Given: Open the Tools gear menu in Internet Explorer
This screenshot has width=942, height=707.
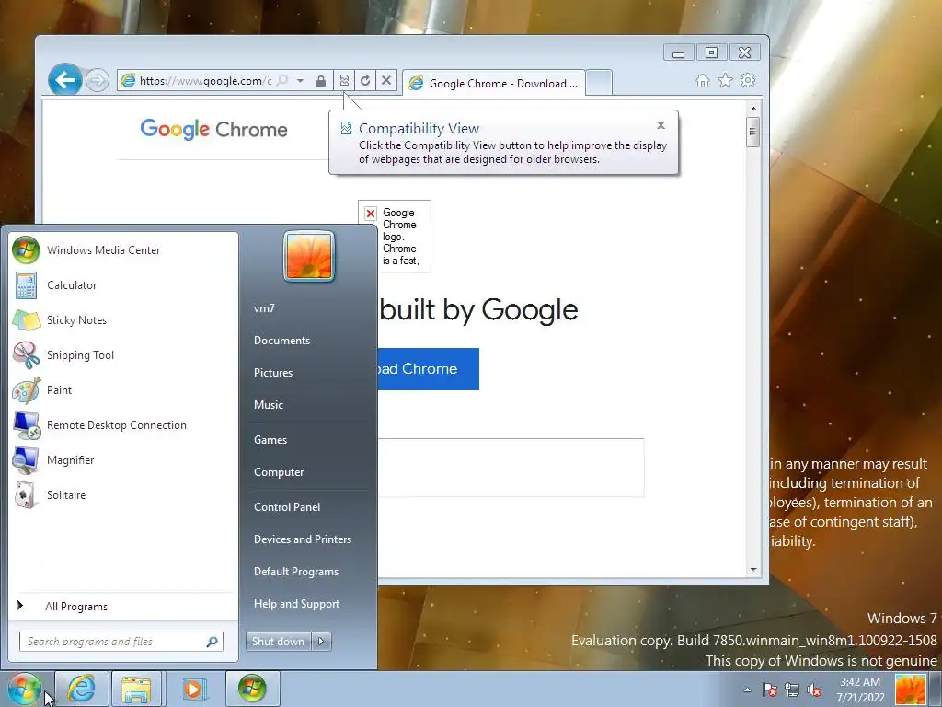Looking at the screenshot, I should tap(748, 81).
